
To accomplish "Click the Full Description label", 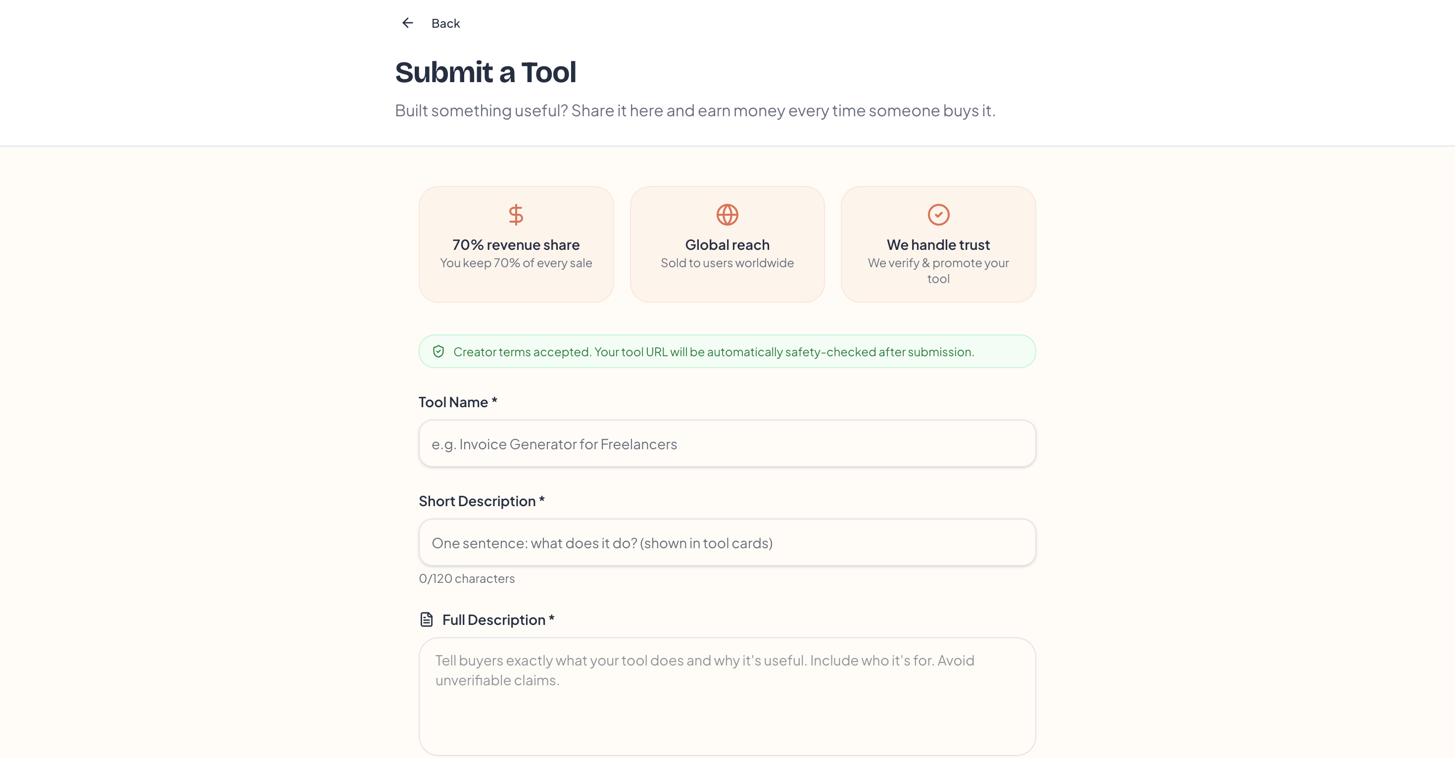I will point(498,619).
